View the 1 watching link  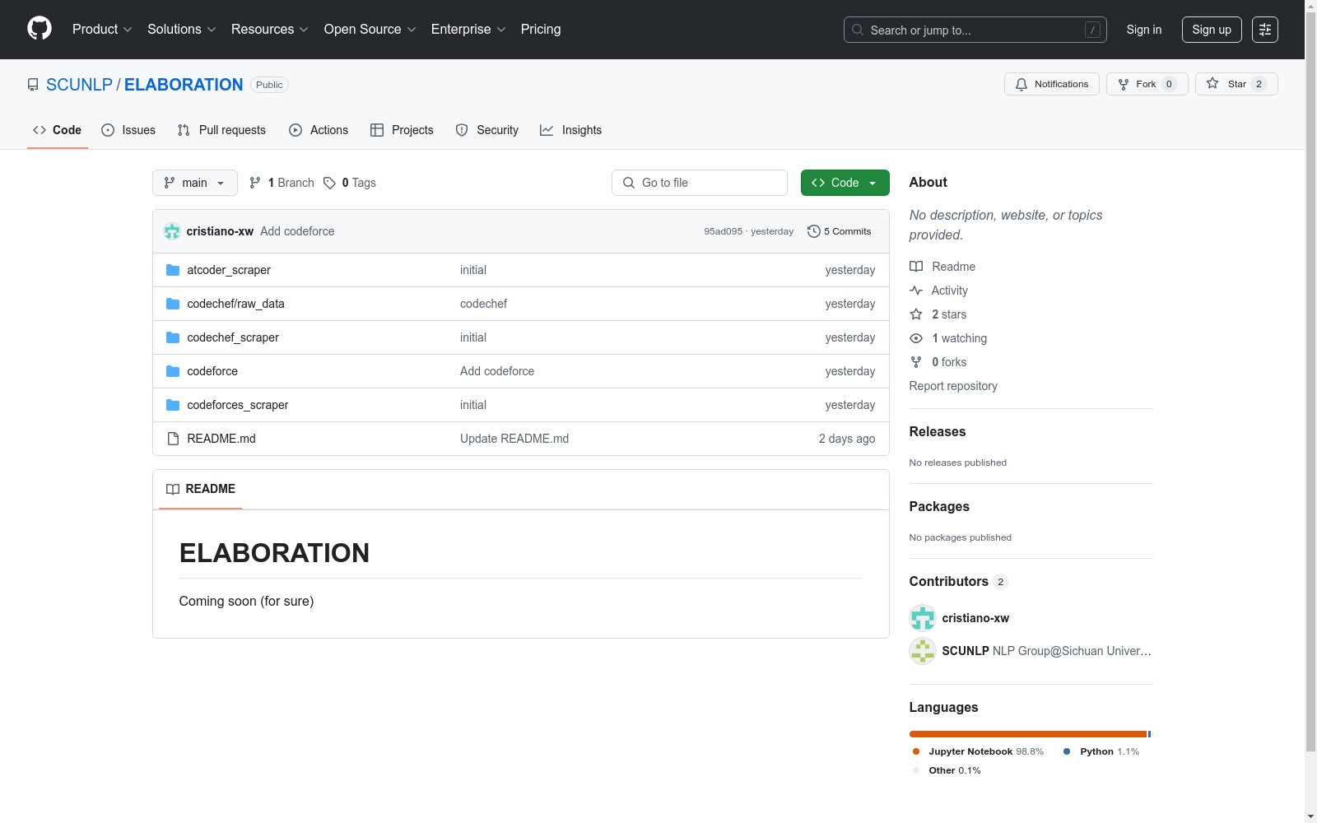[948, 338]
